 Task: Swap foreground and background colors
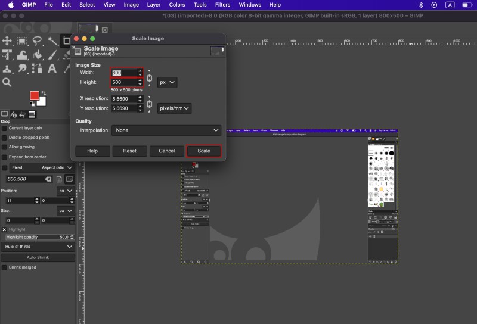click(x=44, y=93)
